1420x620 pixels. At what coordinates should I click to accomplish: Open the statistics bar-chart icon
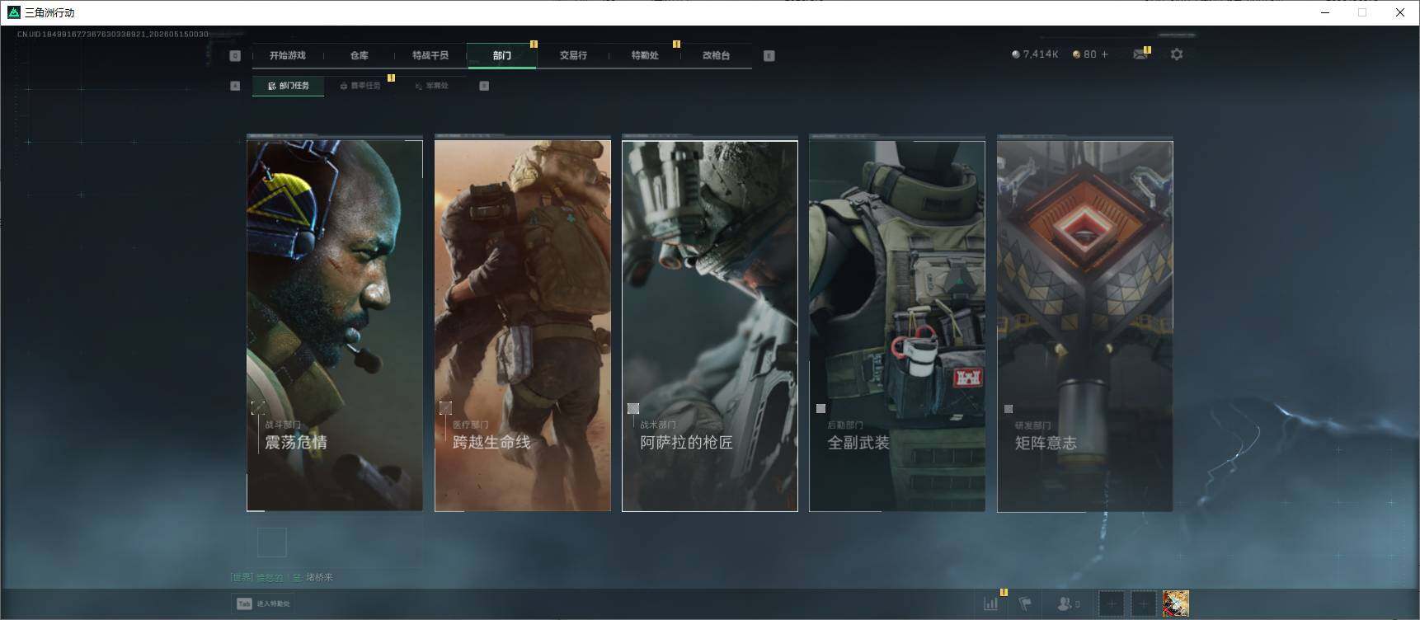coord(991,604)
